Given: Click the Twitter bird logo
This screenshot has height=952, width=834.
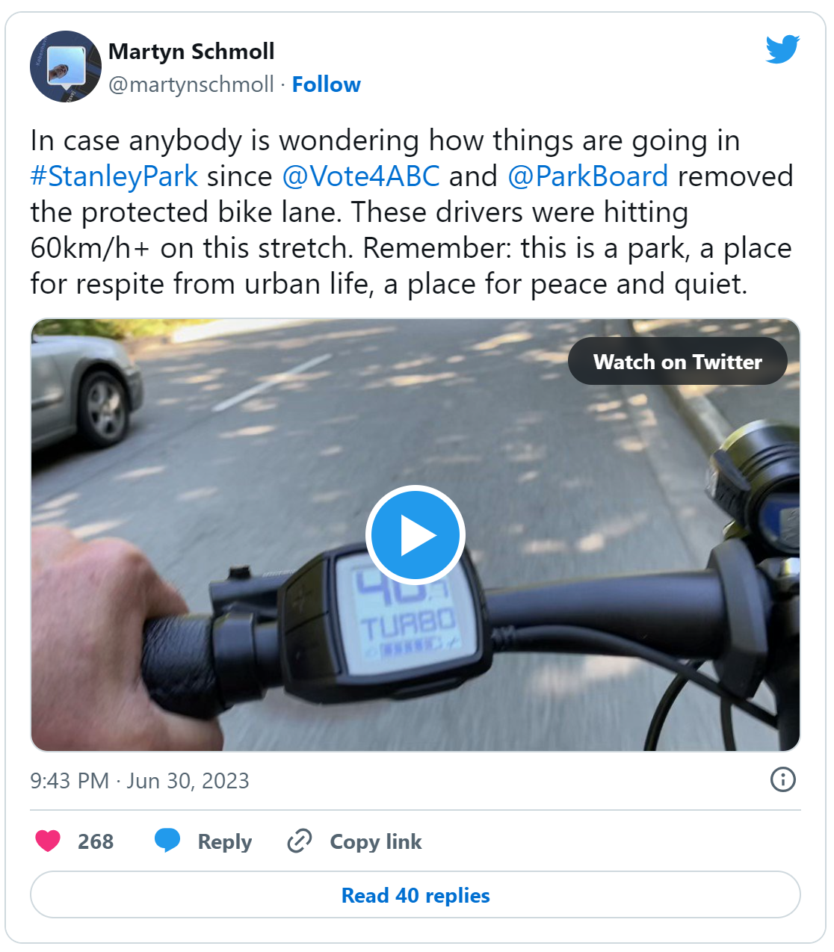Looking at the screenshot, I should click(782, 49).
